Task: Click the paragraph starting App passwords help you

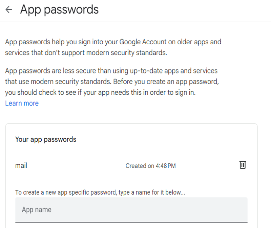Action: click(x=113, y=47)
